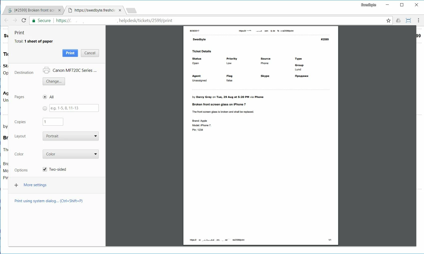Click the '8/29/2017' date in the preview header

click(194, 31)
